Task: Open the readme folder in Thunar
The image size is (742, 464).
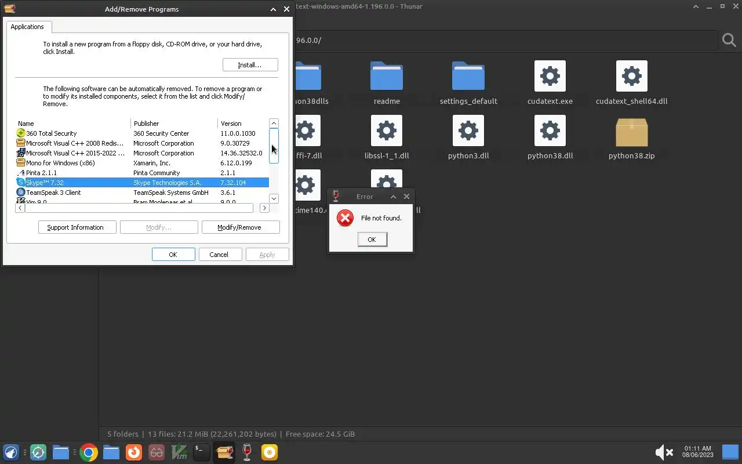Action: 387,76
